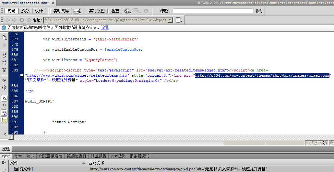Click 匹配文本 column header
The height and width of the screenshot is (172, 334).
(96, 163)
